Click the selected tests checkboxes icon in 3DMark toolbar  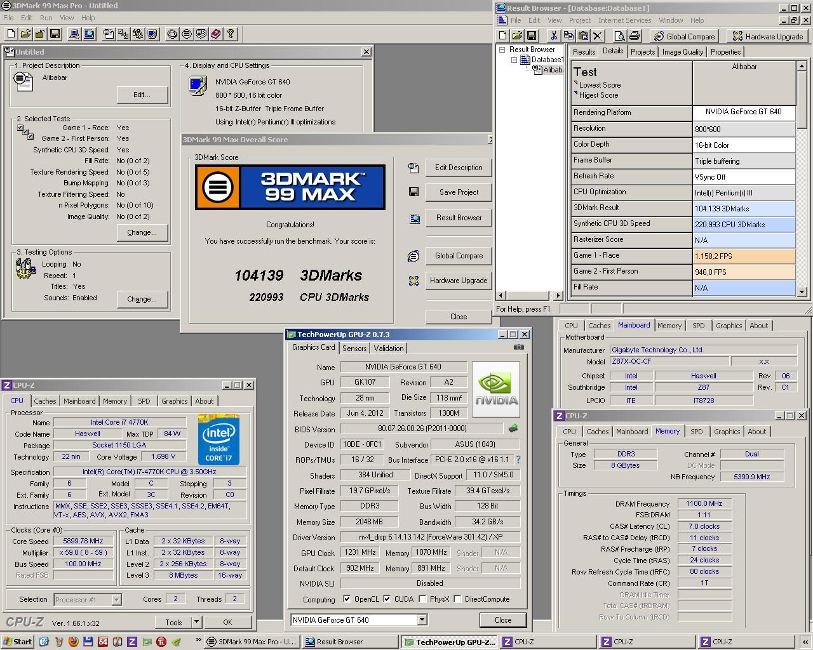[x=124, y=34]
